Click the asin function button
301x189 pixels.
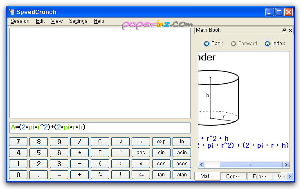click(182, 153)
